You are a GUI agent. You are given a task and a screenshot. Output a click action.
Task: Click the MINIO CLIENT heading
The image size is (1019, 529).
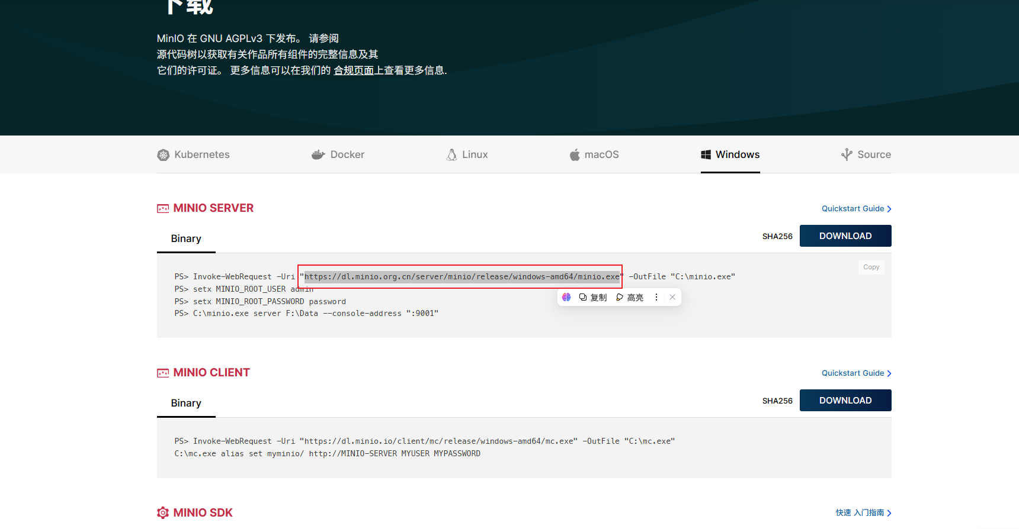coord(212,373)
